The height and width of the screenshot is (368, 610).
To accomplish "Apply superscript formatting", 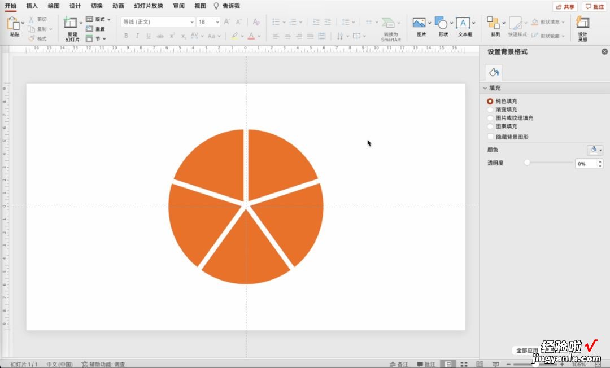I will pos(172,36).
